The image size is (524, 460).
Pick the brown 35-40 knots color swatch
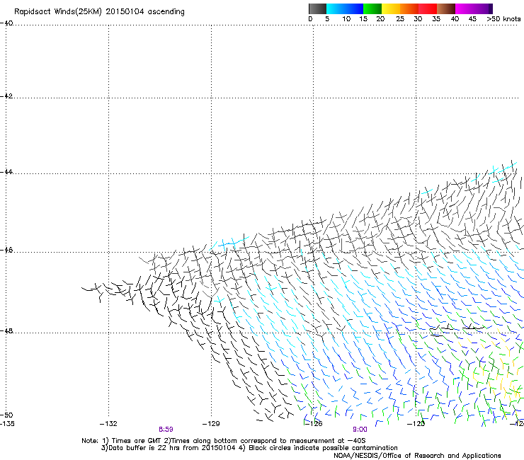446,8
